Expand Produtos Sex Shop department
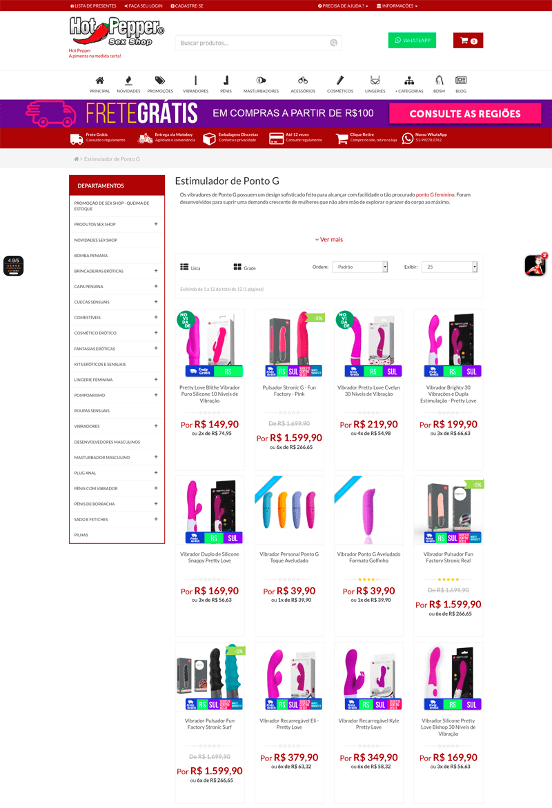Viewport: 552px width, 808px height. (156, 224)
